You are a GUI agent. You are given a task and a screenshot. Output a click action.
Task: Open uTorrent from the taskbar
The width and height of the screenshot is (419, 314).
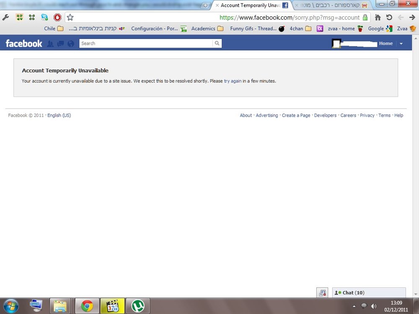pos(138,306)
